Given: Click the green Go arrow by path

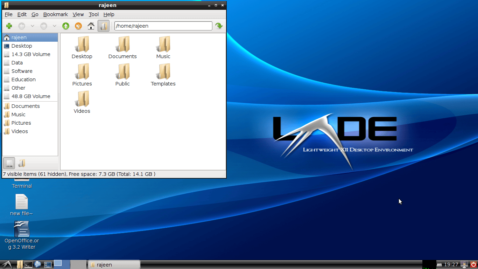Looking at the screenshot, I should coord(219,26).
